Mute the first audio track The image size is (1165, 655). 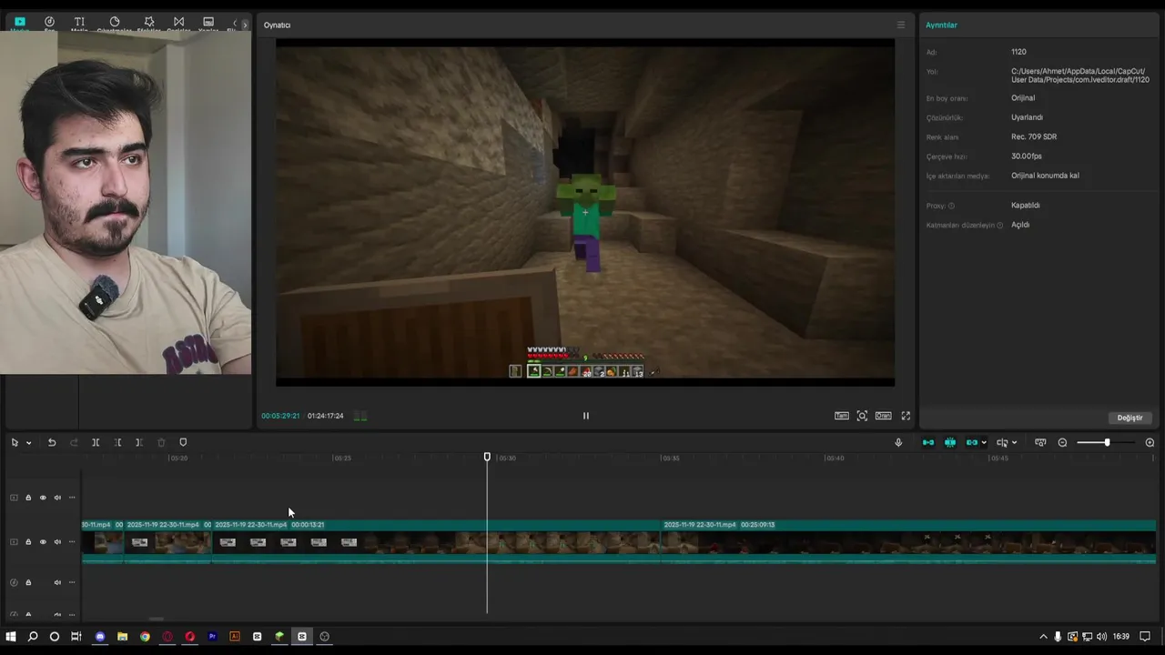coord(57,583)
